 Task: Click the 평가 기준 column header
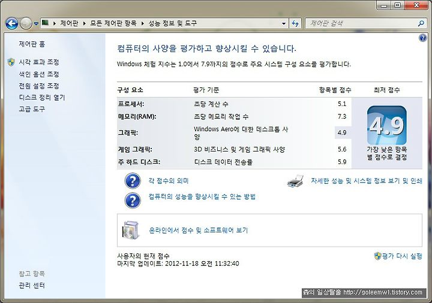coord(206,90)
